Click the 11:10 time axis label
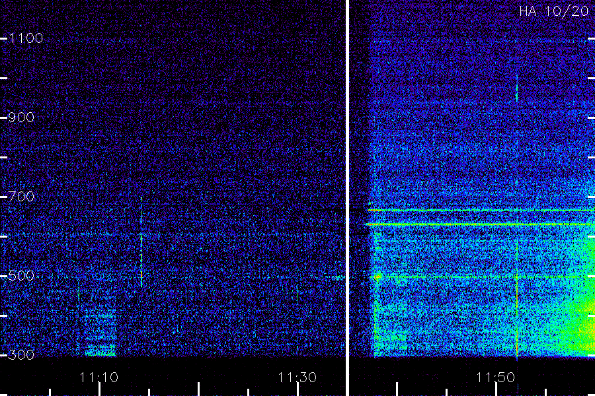The height and width of the screenshot is (396, 595). (x=99, y=378)
